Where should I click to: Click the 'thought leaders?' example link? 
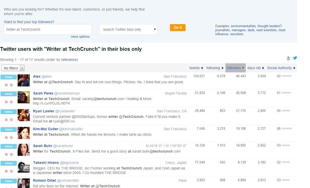[269, 26]
